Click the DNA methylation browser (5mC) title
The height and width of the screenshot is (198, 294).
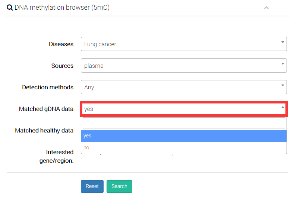point(62,7)
